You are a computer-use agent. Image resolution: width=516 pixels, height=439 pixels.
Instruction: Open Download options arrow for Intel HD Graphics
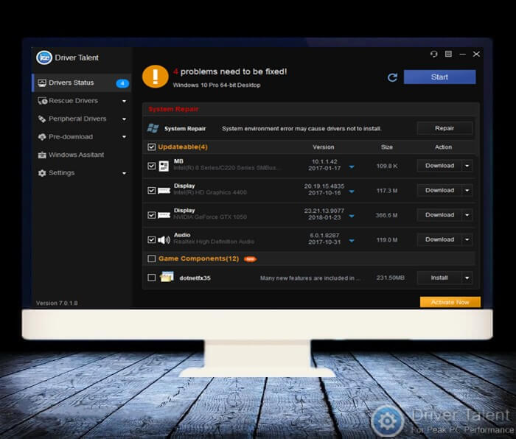click(x=467, y=190)
